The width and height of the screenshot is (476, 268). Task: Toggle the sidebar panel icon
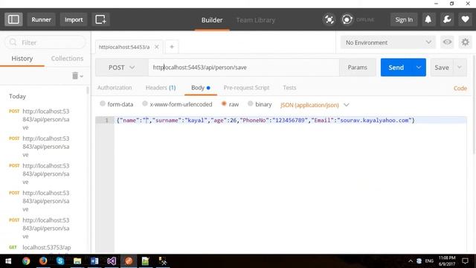13,20
